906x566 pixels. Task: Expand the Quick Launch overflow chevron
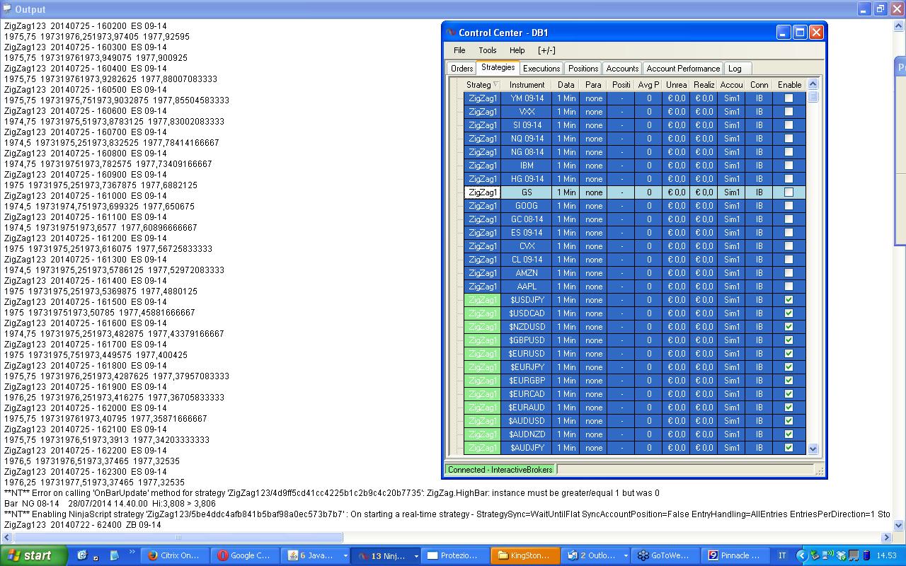click(132, 552)
